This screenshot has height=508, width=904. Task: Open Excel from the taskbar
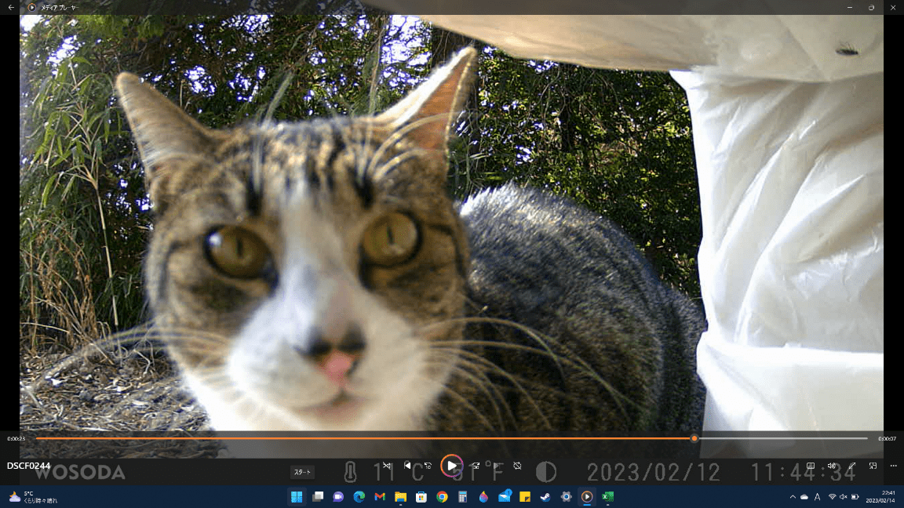coord(607,496)
